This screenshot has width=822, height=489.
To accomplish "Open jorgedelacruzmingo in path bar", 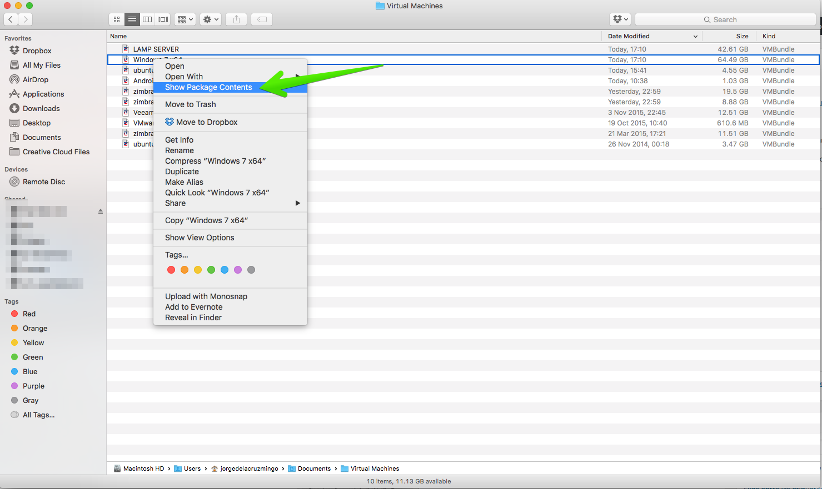I will [245, 468].
